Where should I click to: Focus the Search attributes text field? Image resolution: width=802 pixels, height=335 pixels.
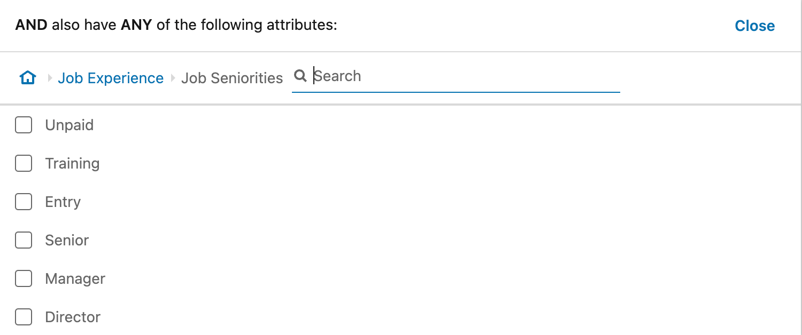click(x=465, y=76)
